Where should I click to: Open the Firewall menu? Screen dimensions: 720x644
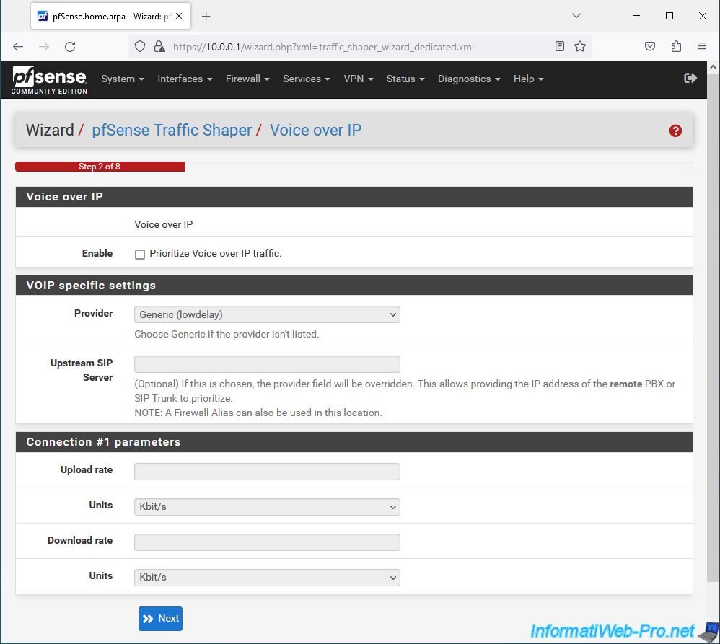coord(247,79)
